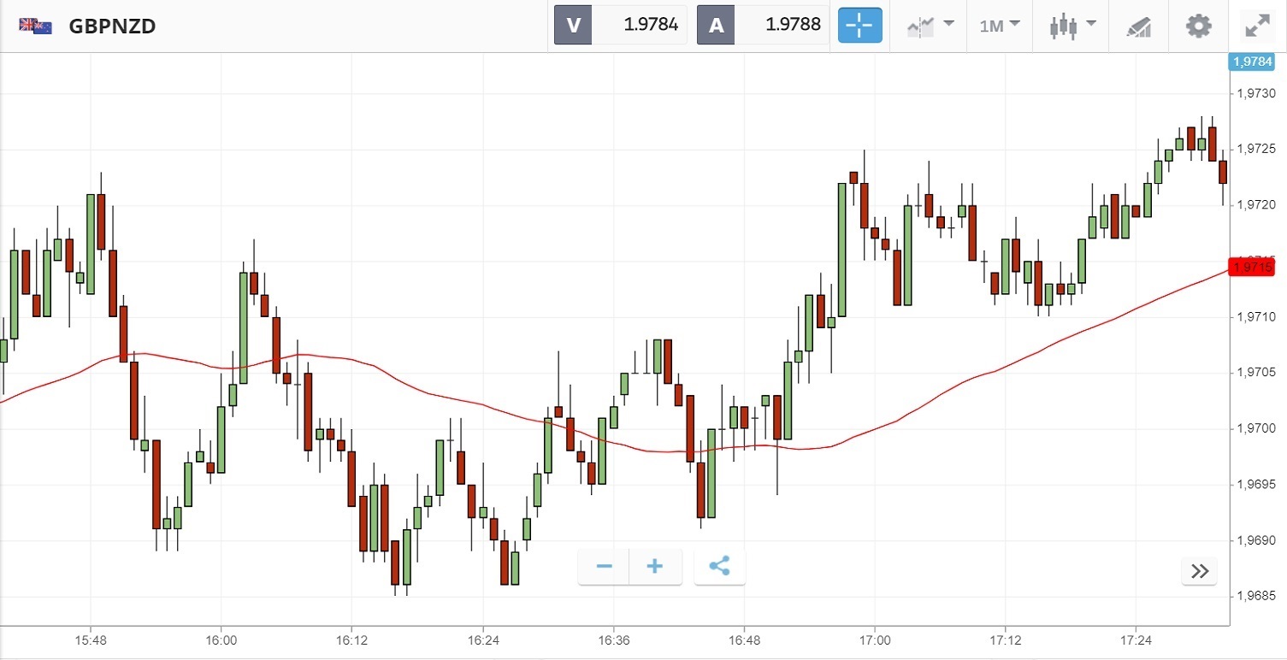Click the GBPNZD instrument name

[112, 26]
